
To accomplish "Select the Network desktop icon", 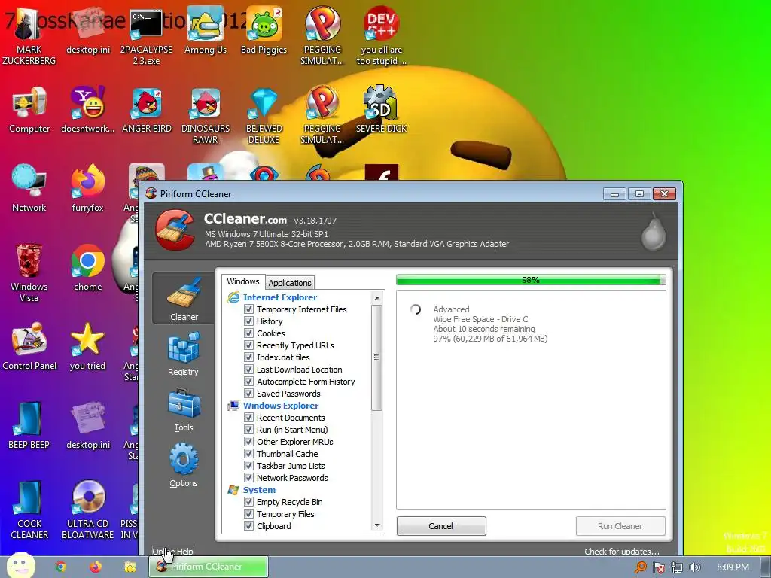I will [29, 188].
